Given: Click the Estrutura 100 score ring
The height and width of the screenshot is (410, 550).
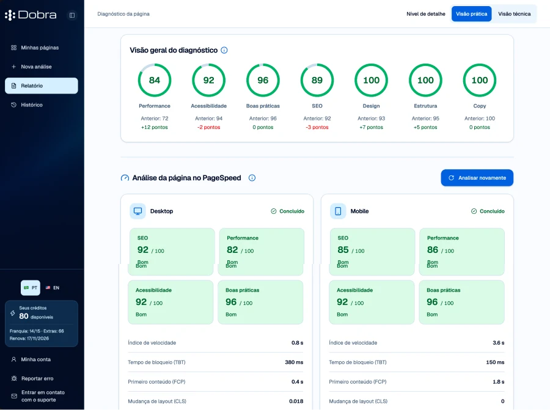Looking at the screenshot, I should (425, 80).
